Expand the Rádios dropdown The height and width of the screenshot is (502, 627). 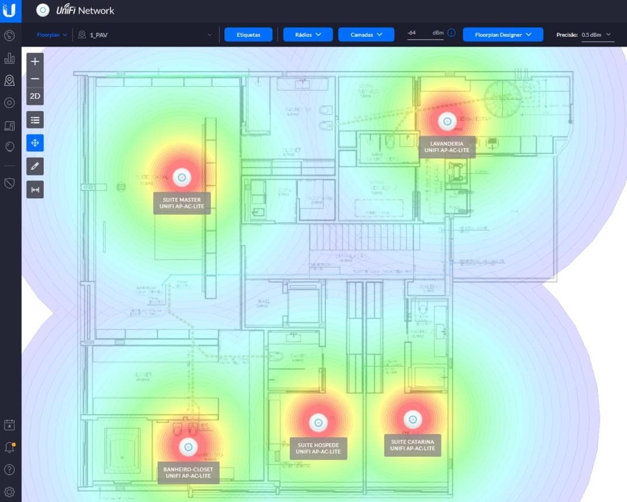(x=308, y=35)
